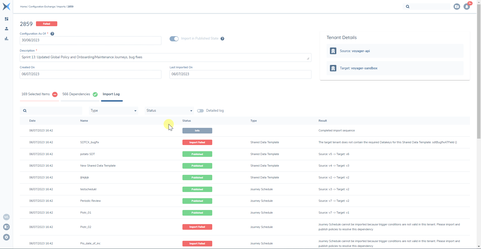
Task: Open settings with the gear icon
Action: 6,237
